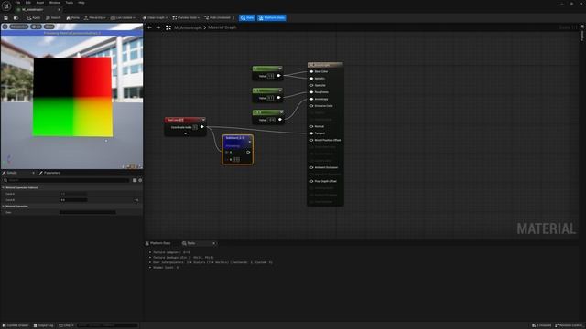Open the preview viewport options menu
586x329 pixels.
(5, 27)
